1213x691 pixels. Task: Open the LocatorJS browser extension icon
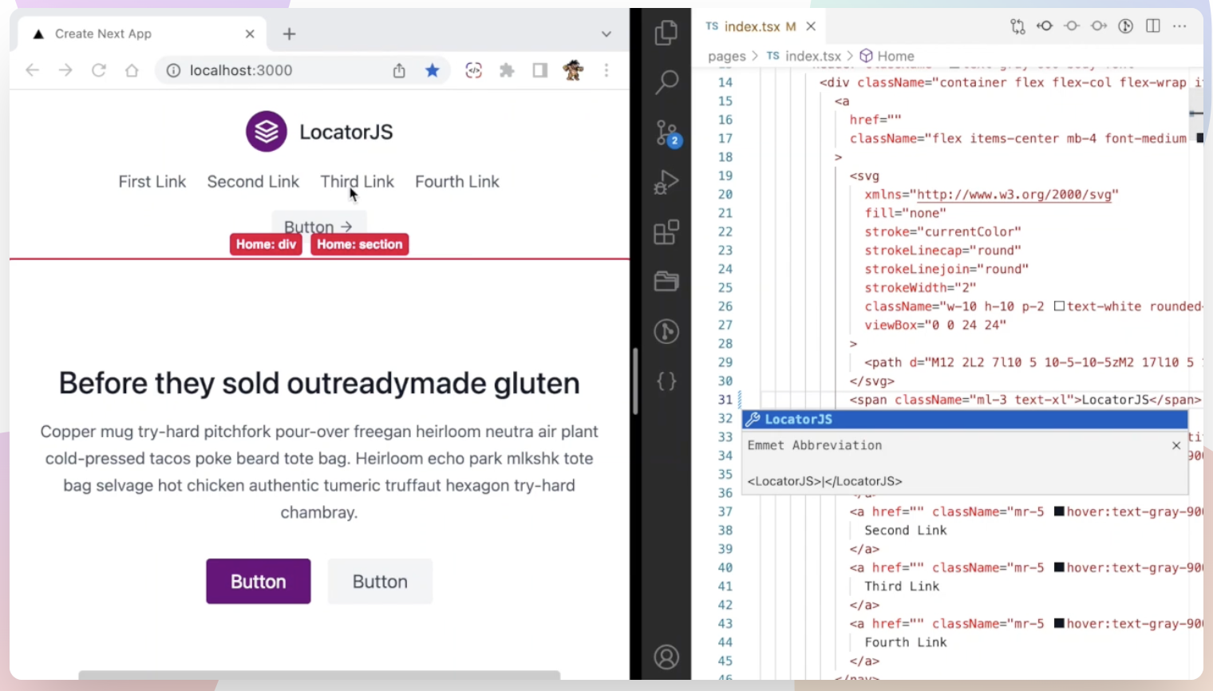[474, 70]
